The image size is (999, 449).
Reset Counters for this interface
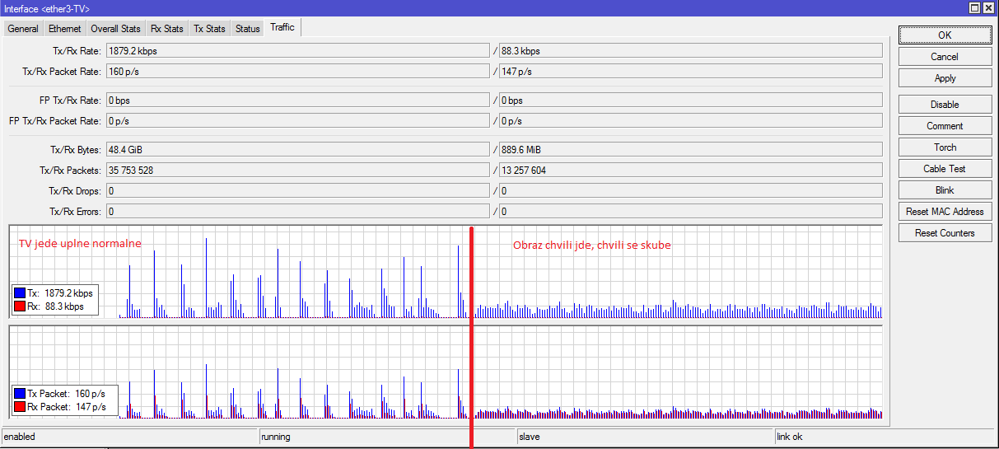(x=945, y=233)
